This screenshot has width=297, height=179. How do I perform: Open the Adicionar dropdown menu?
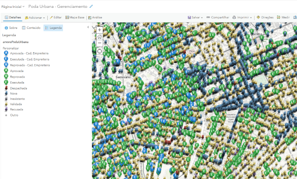(x=35, y=18)
